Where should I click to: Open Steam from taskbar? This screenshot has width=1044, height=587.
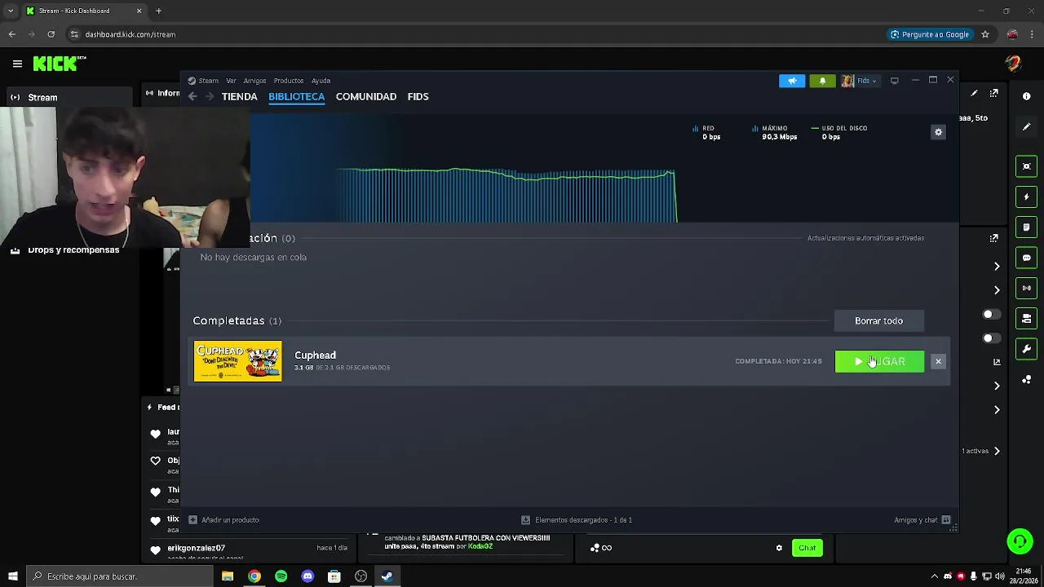coord(387,576)
